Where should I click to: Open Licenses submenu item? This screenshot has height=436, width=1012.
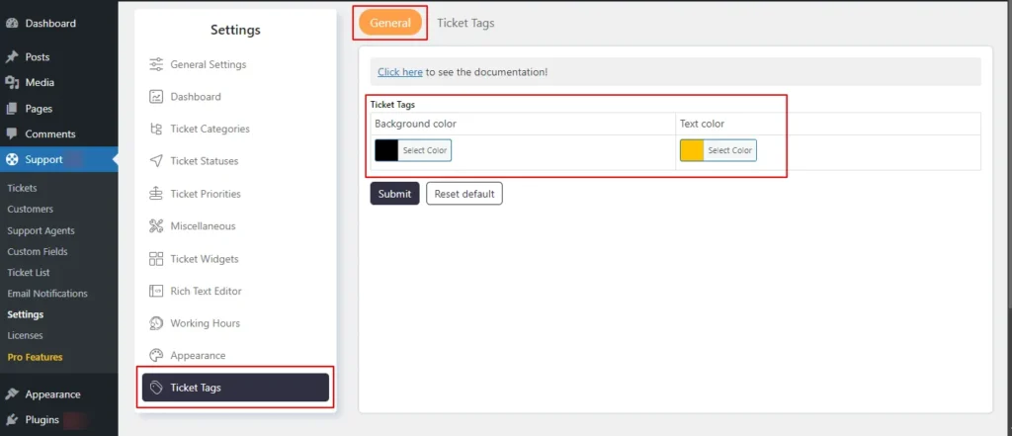(x=25, y=335)
